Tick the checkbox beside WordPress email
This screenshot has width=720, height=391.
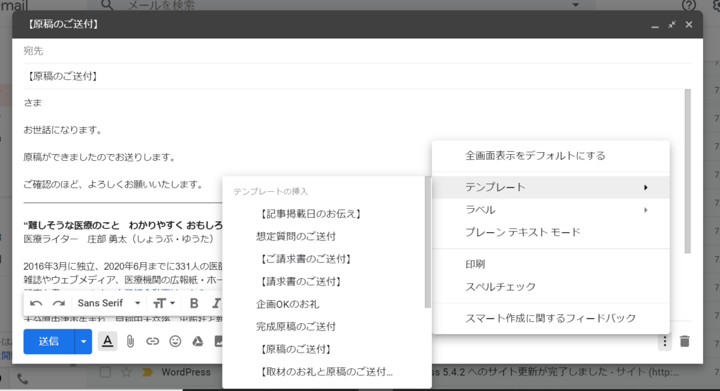point(105,372)
